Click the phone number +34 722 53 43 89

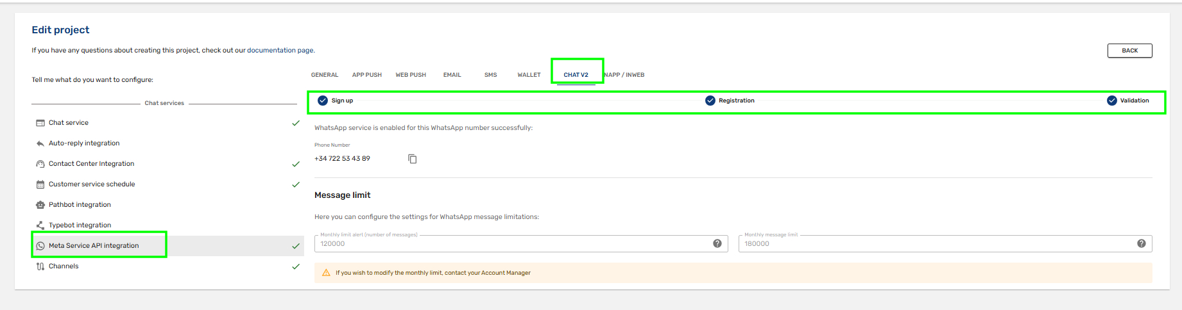[342, 159]
